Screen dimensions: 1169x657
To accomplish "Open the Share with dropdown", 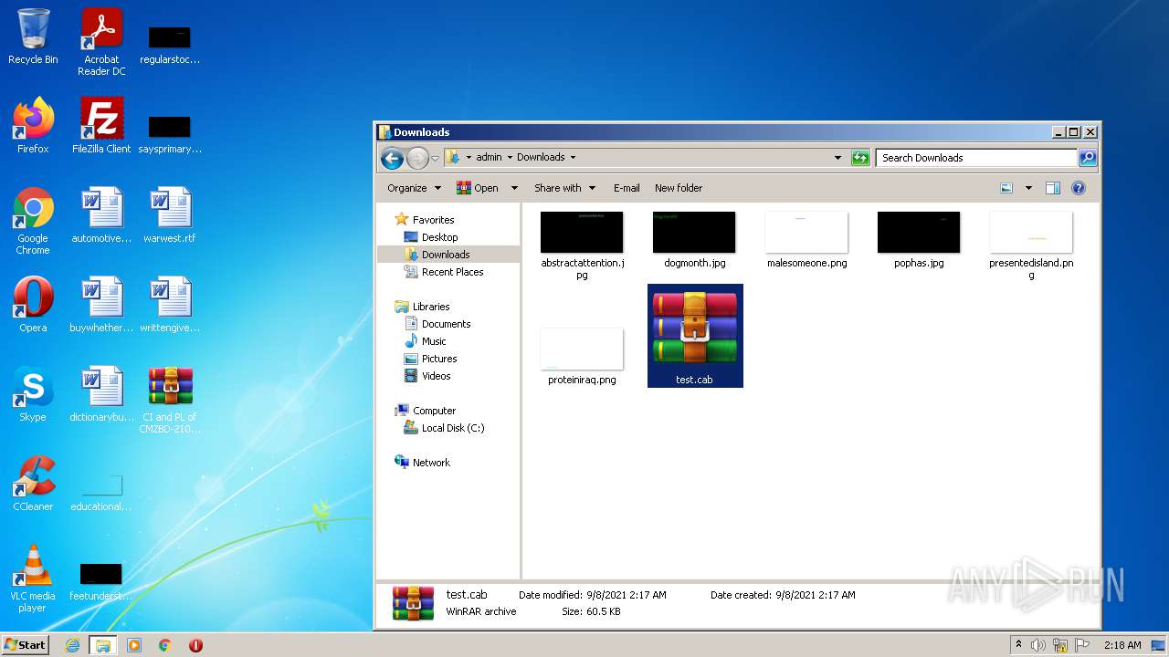I will (x=564, y=188).
